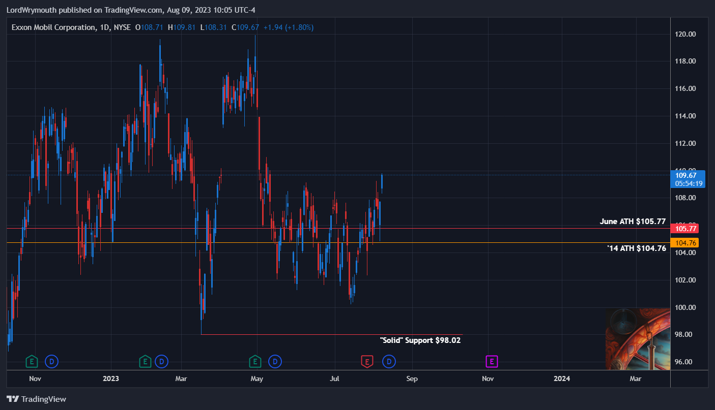Viewport: 715px width, 410px height.
Task: Click the open value O108.71
Action: click(x=150, y=27)
